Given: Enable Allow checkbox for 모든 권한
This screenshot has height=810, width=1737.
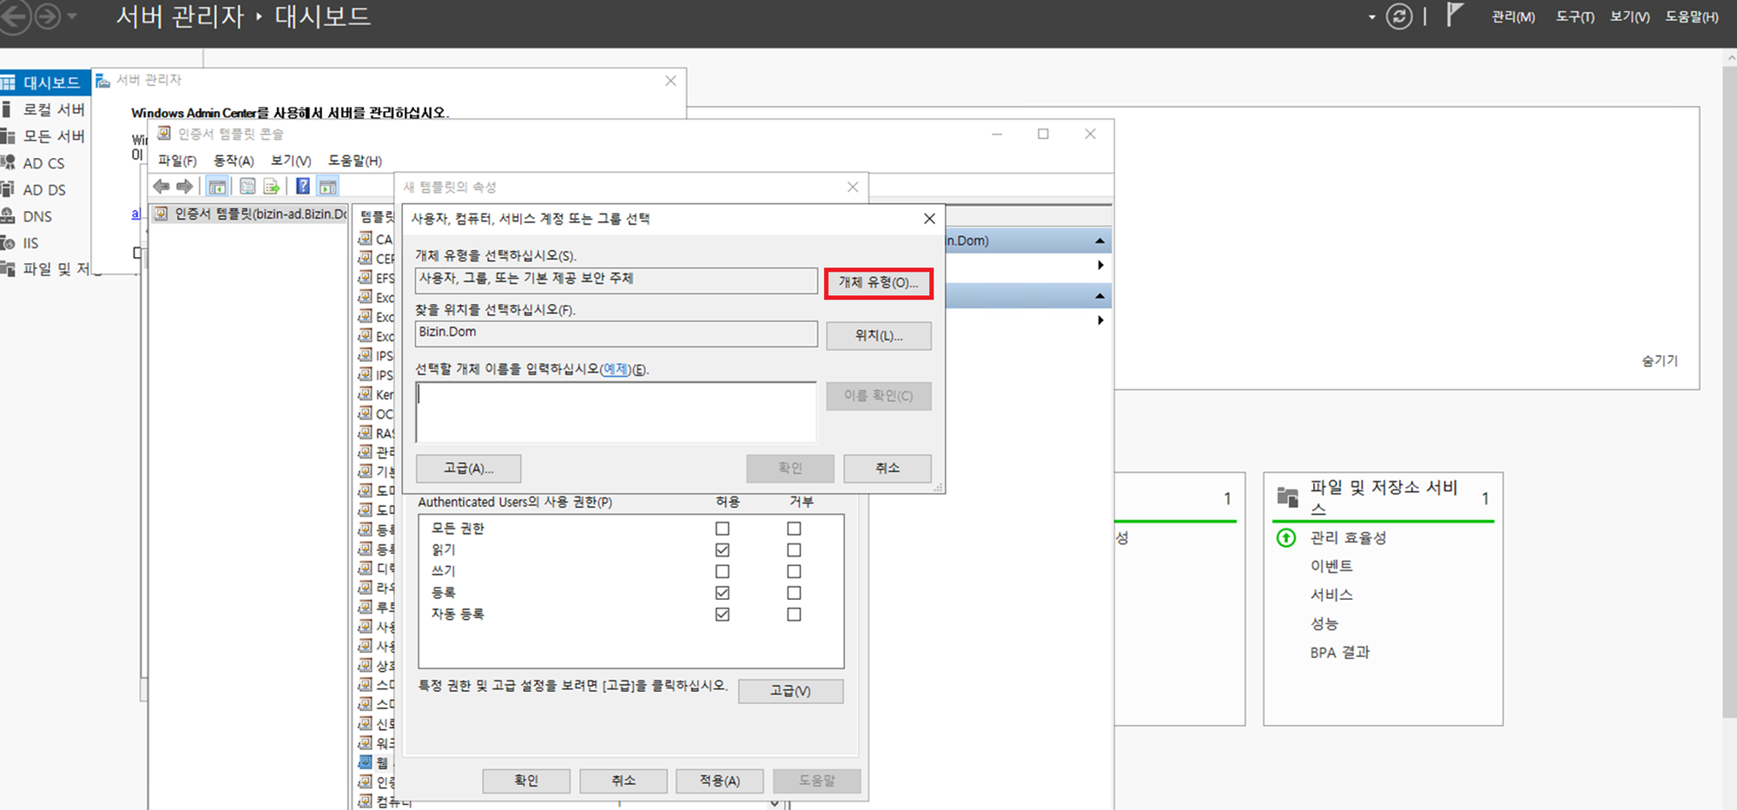Looking at the screenshot, I should click(x=723, y=529).
